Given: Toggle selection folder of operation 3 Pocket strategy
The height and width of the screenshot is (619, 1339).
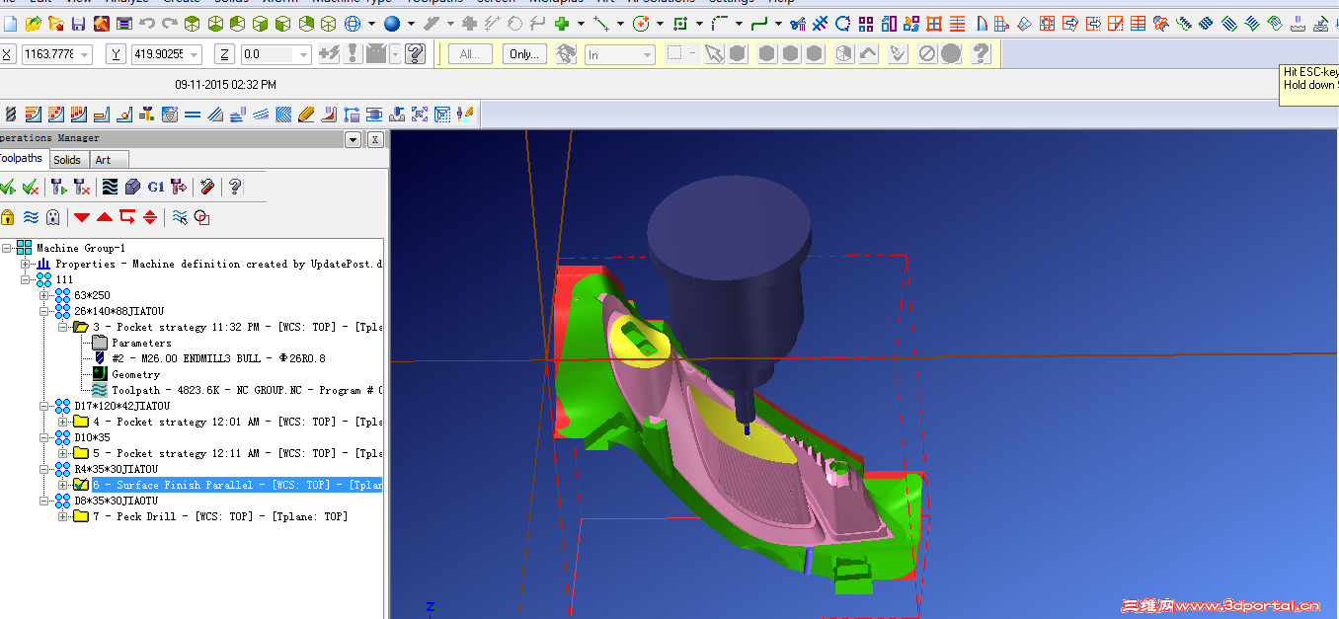Looking at the screenshot, I should (x=81, y=327).
